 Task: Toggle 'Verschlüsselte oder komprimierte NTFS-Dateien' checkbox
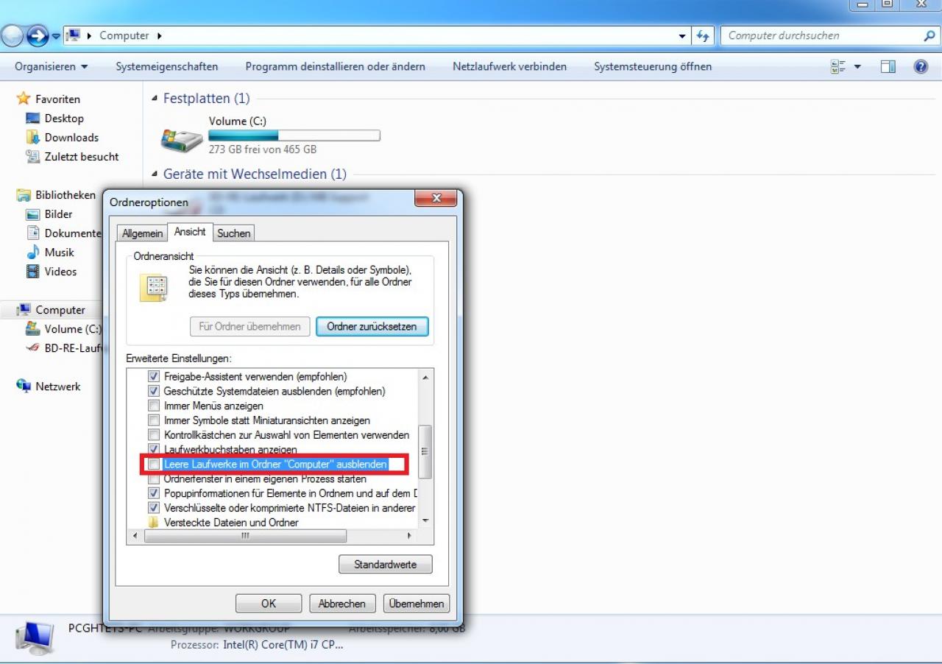[154, 508]
